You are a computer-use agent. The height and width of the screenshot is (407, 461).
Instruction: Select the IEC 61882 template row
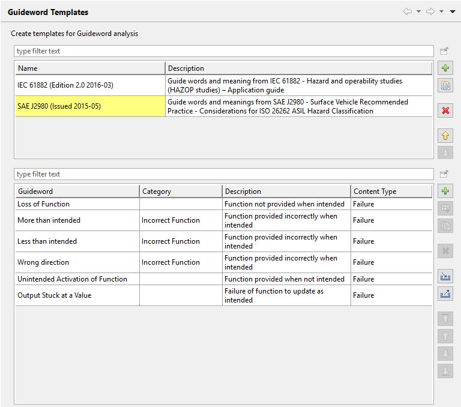(x=90, y=85)
